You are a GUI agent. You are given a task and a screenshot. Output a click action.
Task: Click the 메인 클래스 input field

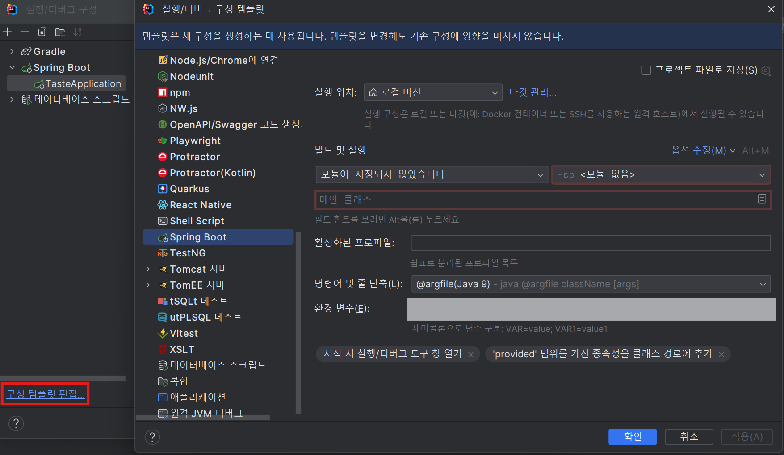[543, 199]
